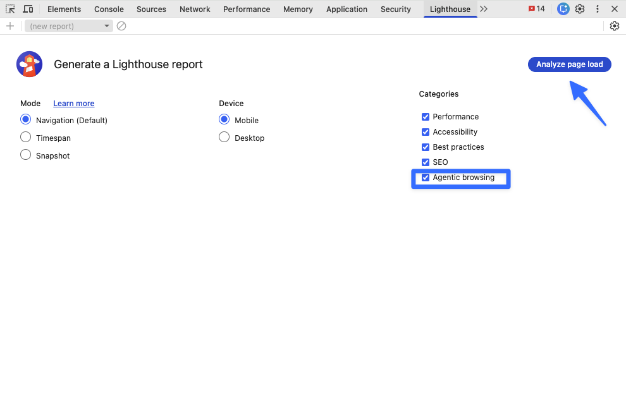The image size is (626, 410).
Task: Show more DevTools tabs chevron
Action: pyautogui.click(x=484, y=9)
